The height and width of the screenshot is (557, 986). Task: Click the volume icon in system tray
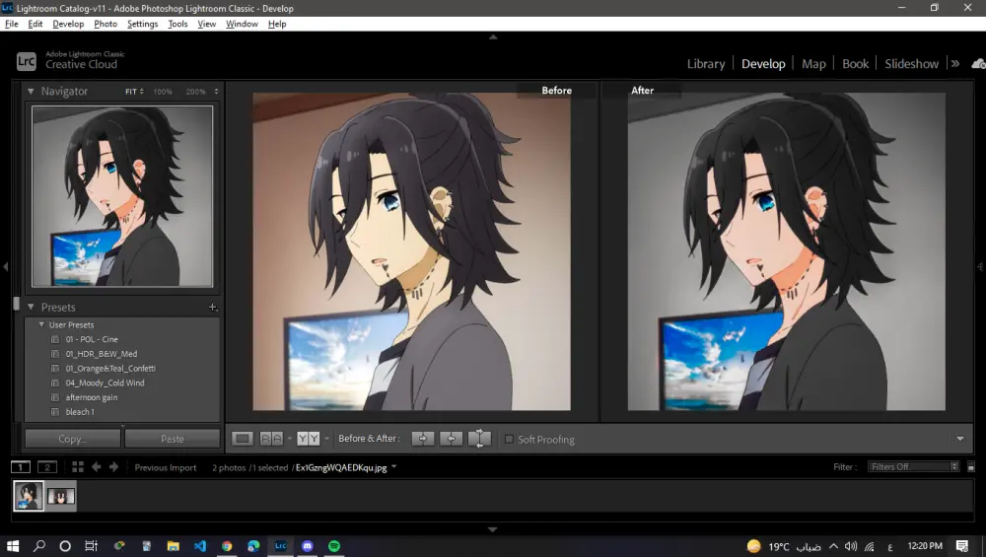pyautogui.click(x=851, y=546)
